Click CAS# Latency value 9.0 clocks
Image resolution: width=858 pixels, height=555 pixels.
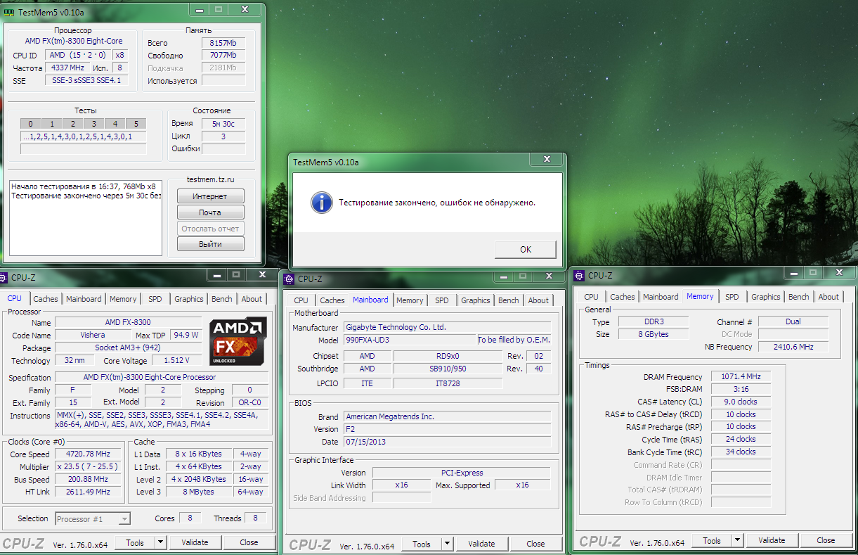(x=741, y=402)
